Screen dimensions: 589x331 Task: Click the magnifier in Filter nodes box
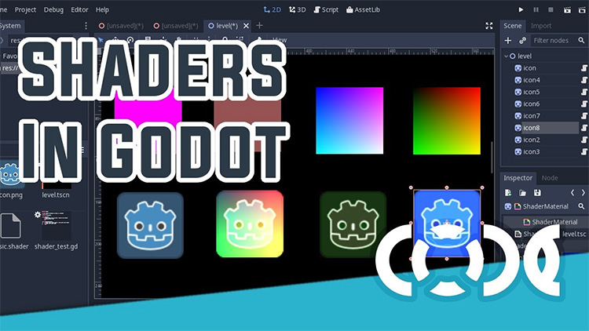[581, 40]
